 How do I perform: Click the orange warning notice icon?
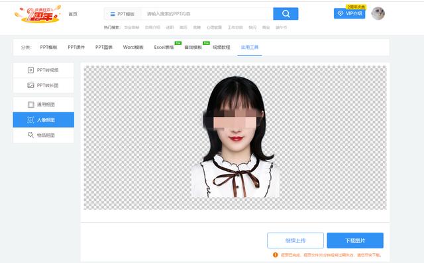276,254
